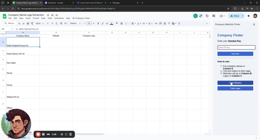Open the Edit menu
Viewport: 260px width, 140px height.
pos(15,18)
